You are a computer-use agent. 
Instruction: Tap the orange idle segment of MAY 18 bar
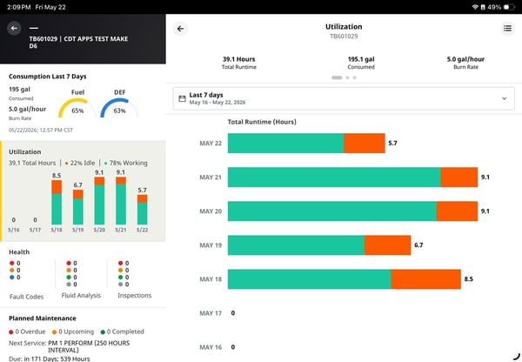pos(426,279)
